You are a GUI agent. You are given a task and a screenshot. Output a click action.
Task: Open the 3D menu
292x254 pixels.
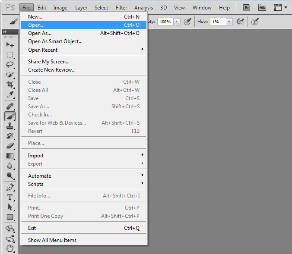click(164, 8)
